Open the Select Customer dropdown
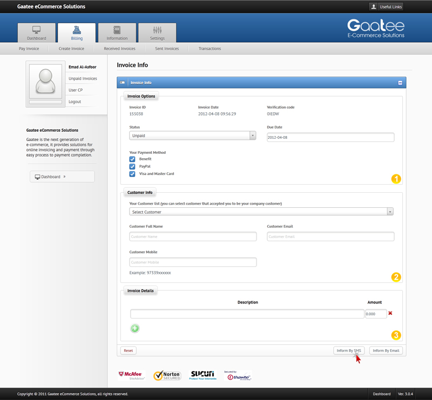 [261, 212]
